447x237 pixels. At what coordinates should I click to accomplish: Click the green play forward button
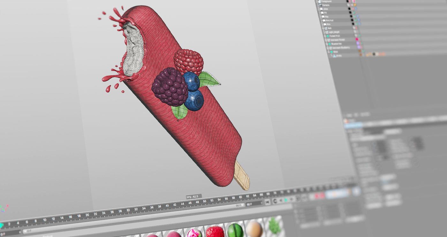(x=286, y=200)
